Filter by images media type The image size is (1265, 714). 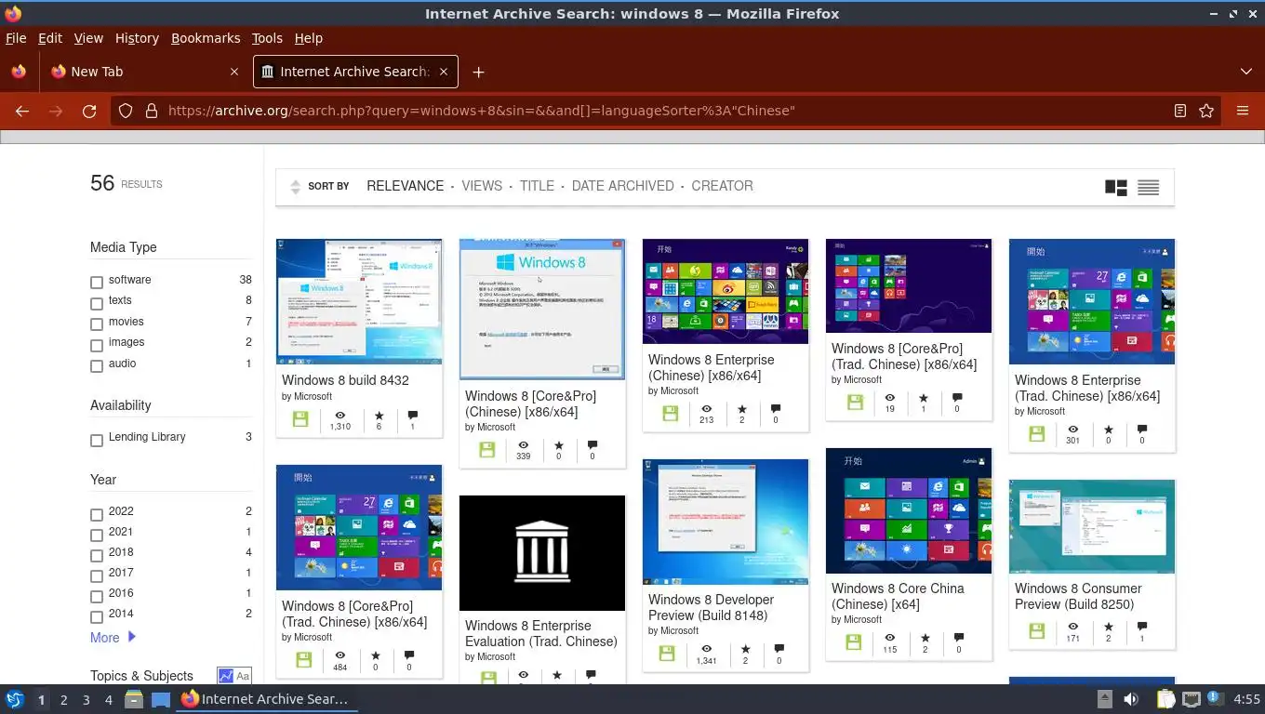[97, 345]
